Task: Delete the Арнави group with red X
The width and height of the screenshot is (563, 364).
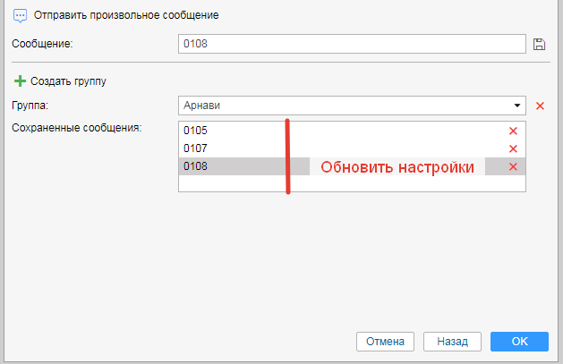Action: click(x=540, y=106)
